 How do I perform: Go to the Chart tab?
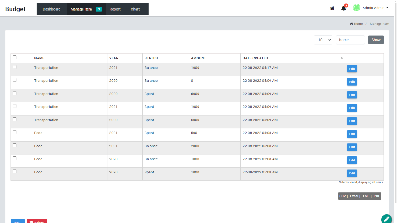pyautogui.click(x=135, y=9)
